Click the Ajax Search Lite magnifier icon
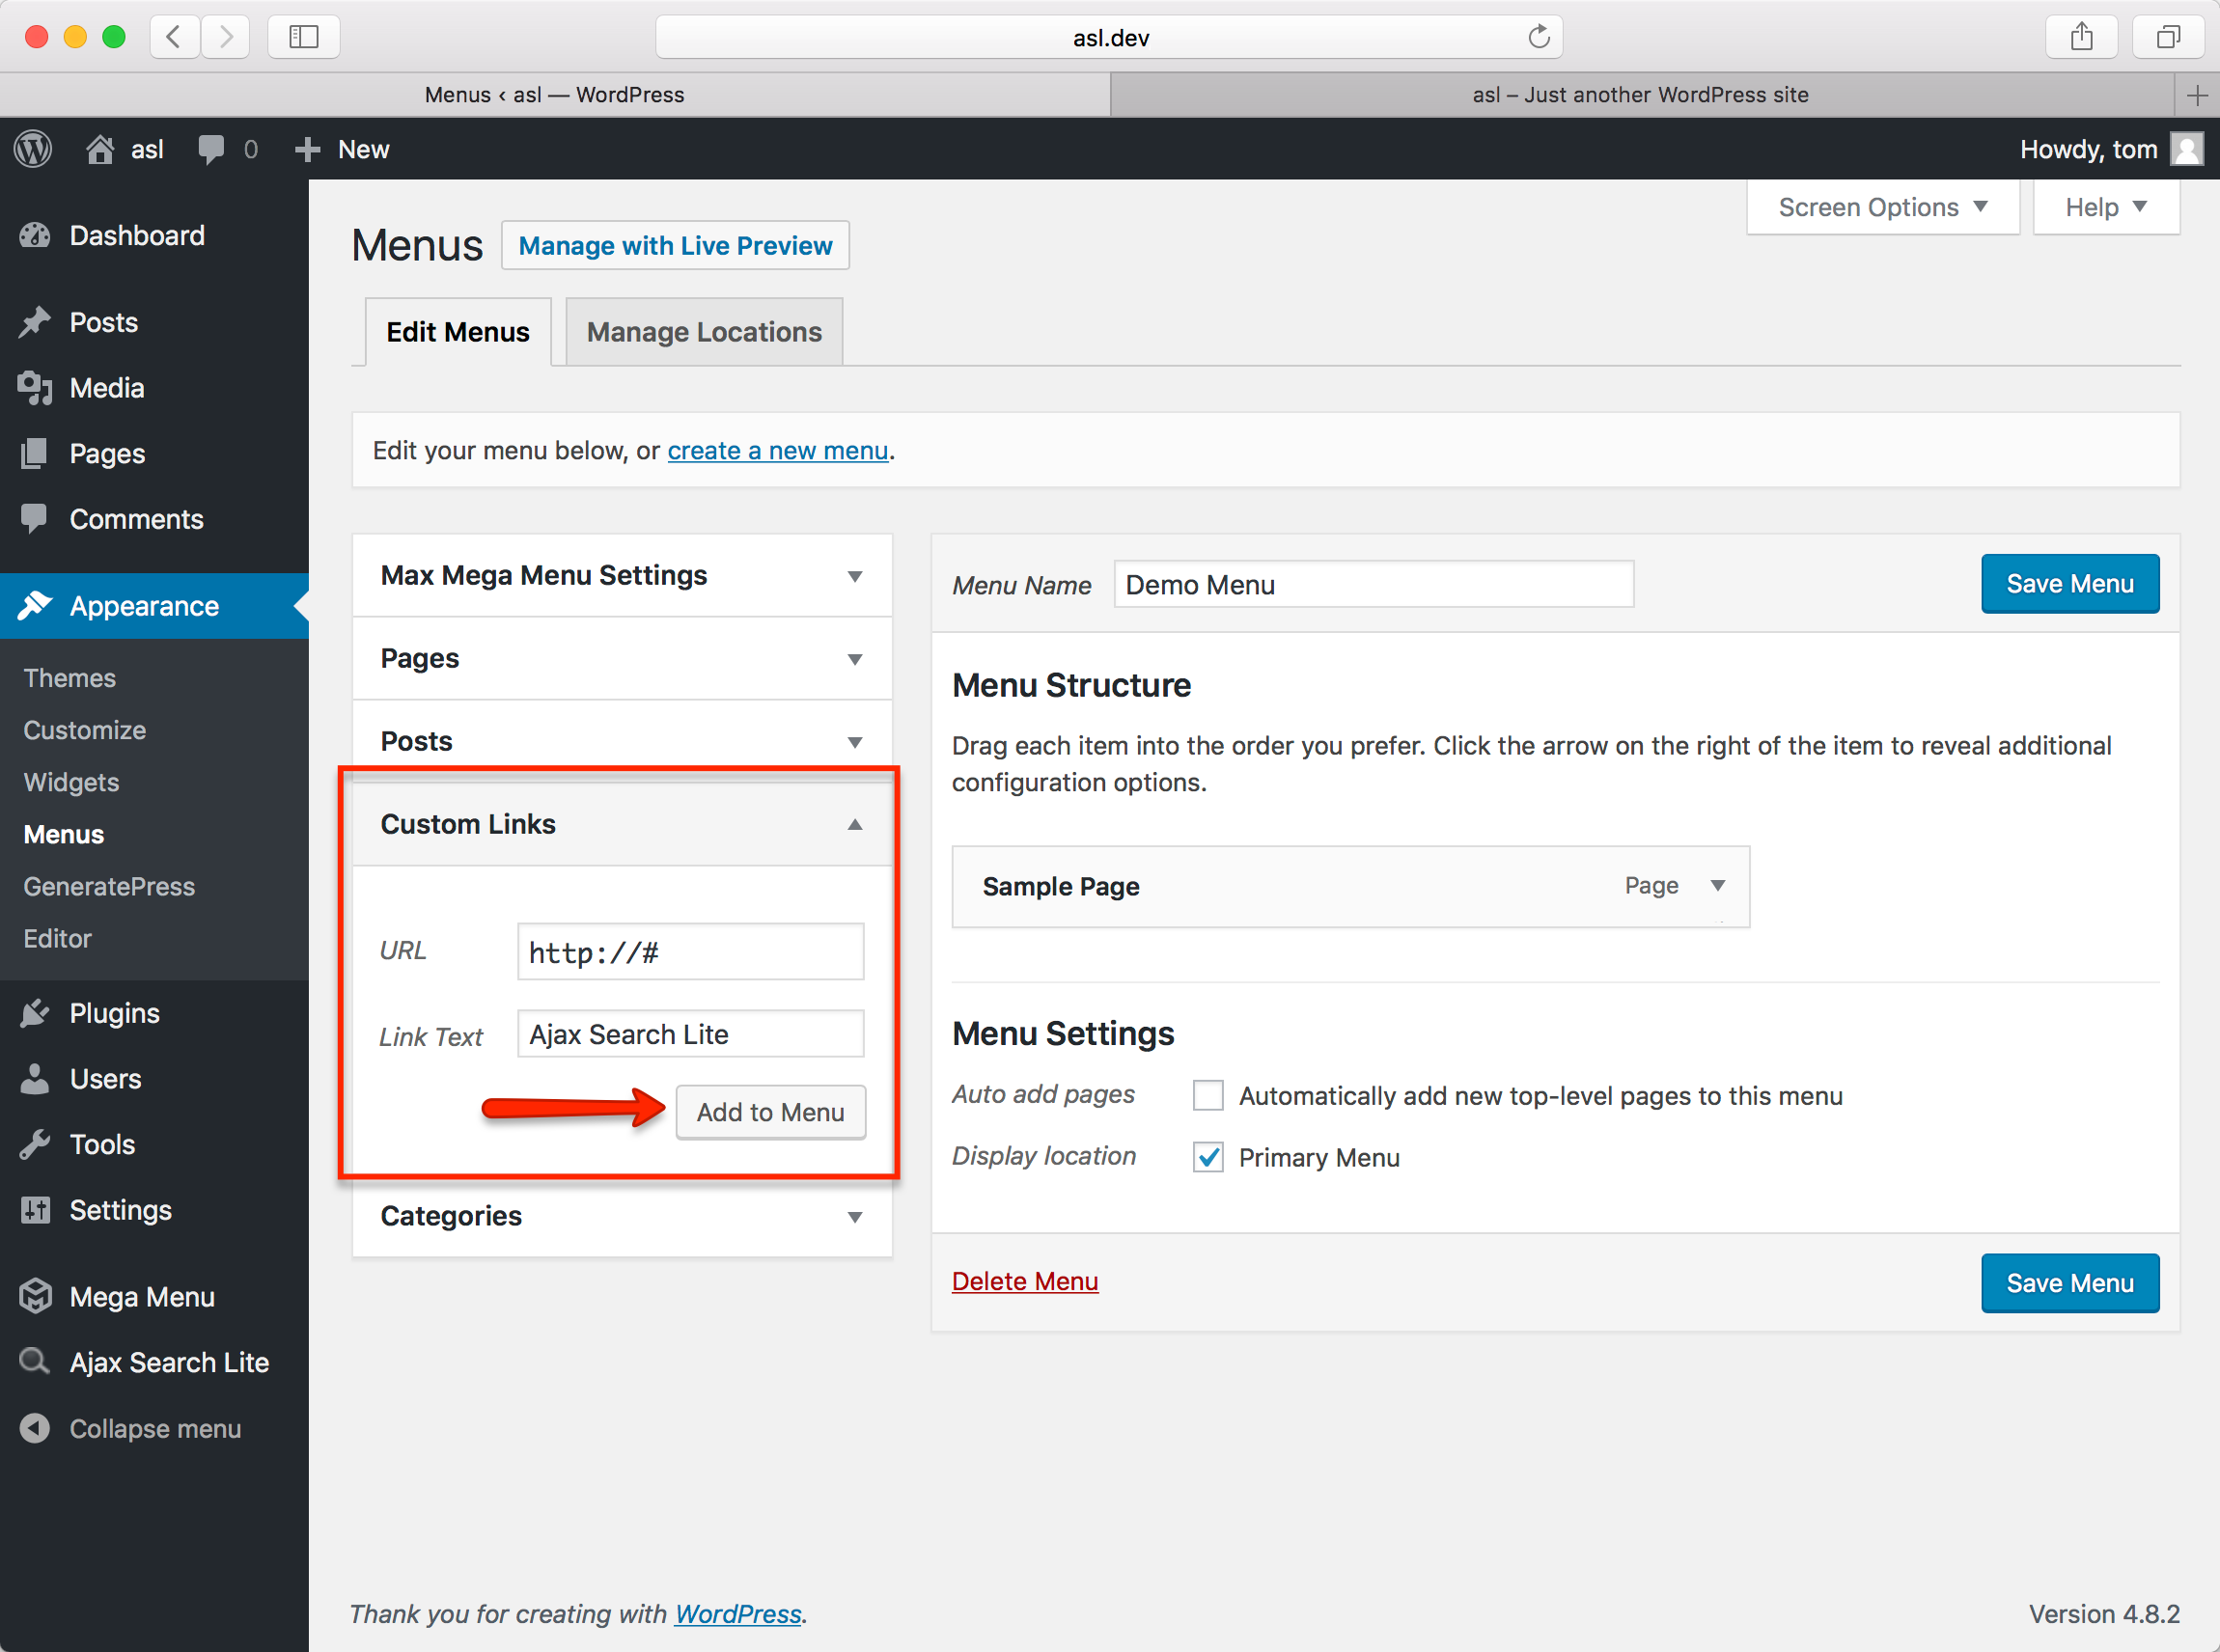 pos(35,1362)
